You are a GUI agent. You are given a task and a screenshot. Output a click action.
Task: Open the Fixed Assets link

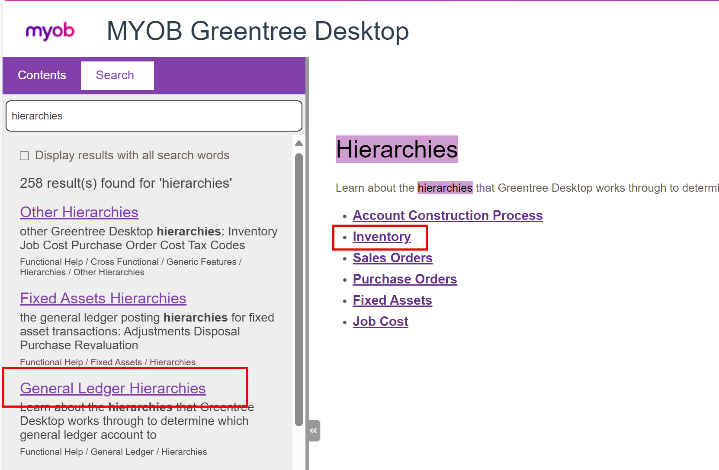coord(392,300)
